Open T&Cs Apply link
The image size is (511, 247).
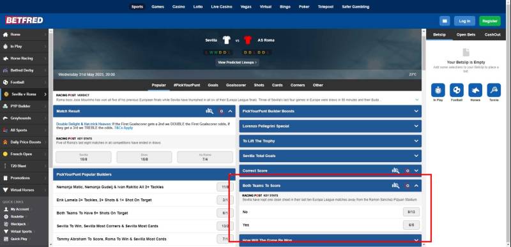[123, 128]
